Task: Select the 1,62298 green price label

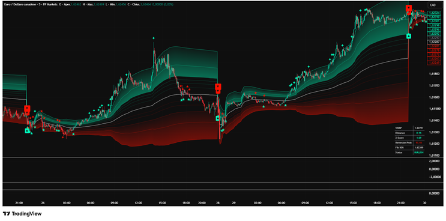Action: pyautogui.click(x=434, y=25)
